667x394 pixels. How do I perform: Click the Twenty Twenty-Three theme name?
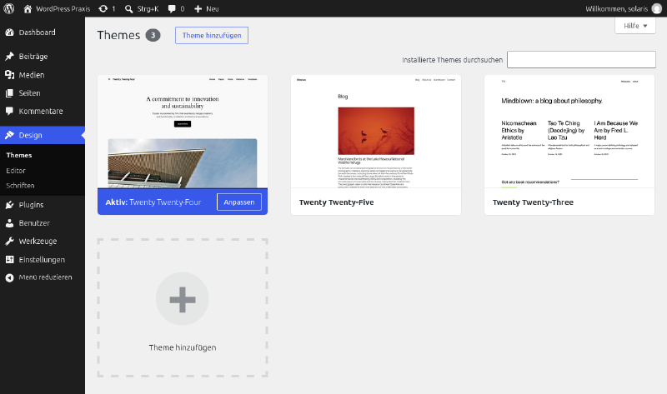tap(533, 202)
